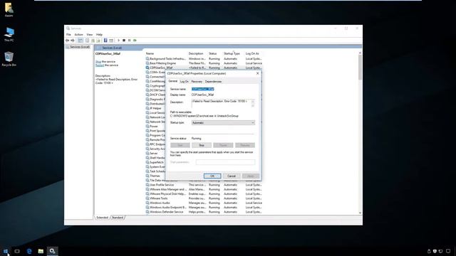Open the Startup type dropdown

pyautogui.click(x=223, y=123)
